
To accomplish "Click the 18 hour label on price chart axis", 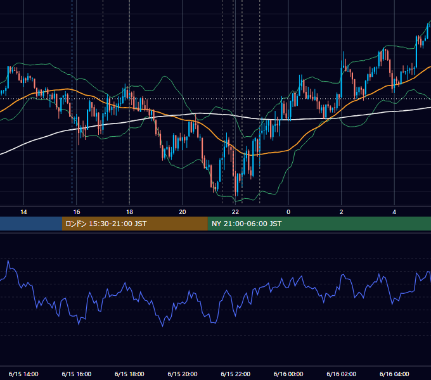I will 129,212.
